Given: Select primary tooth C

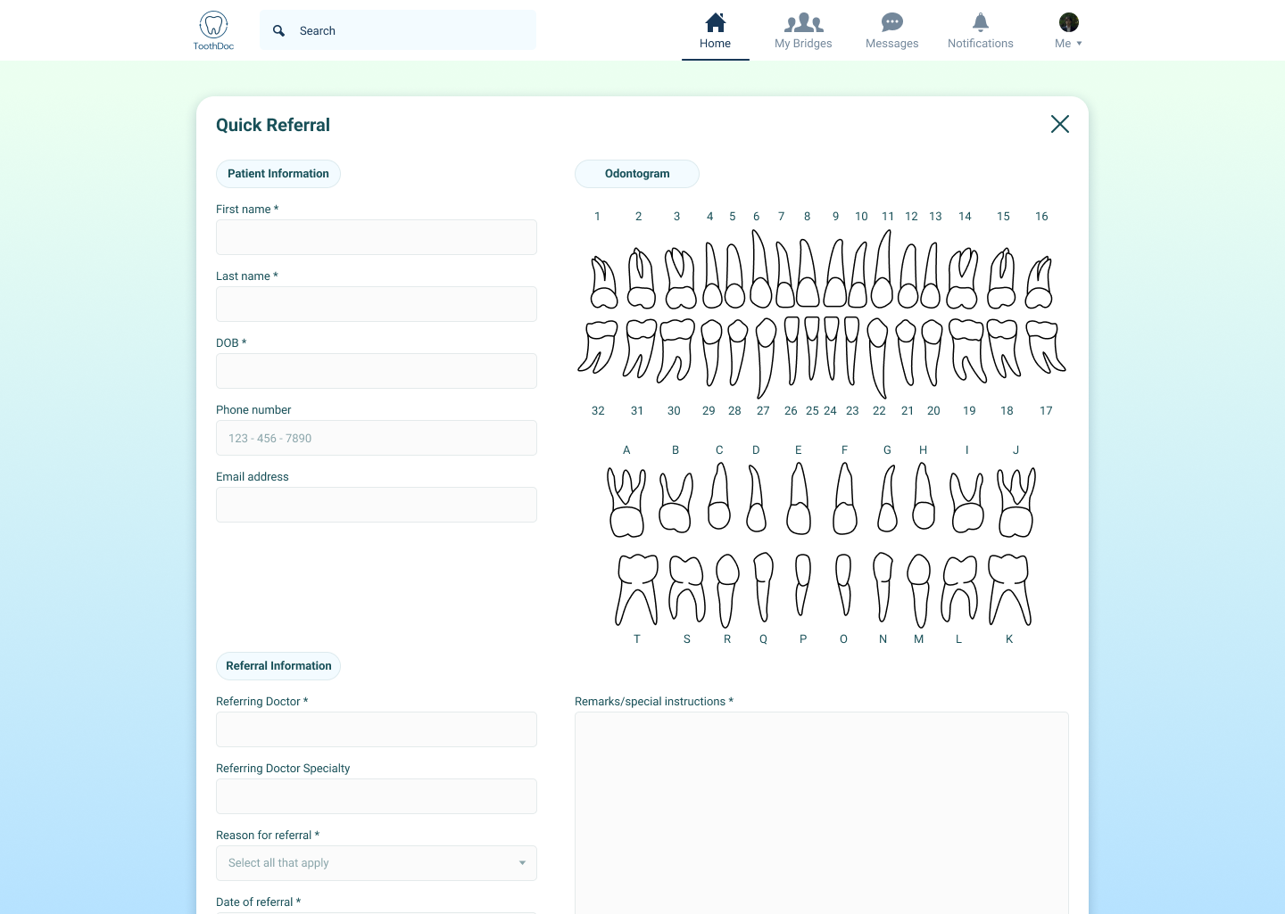Looking at the screenshot, I should (719, 496).
